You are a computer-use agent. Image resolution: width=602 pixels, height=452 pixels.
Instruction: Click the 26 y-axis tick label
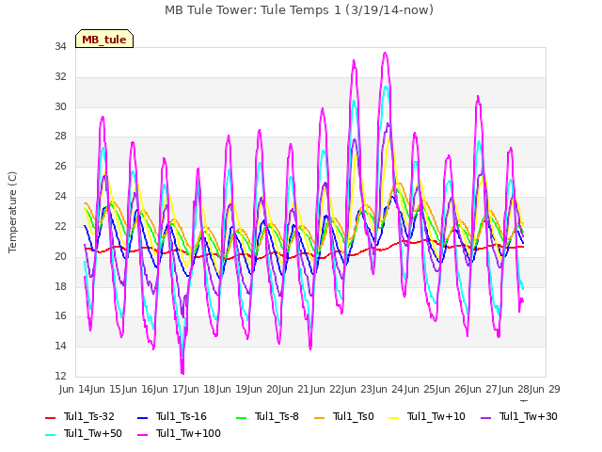[60, 166]
